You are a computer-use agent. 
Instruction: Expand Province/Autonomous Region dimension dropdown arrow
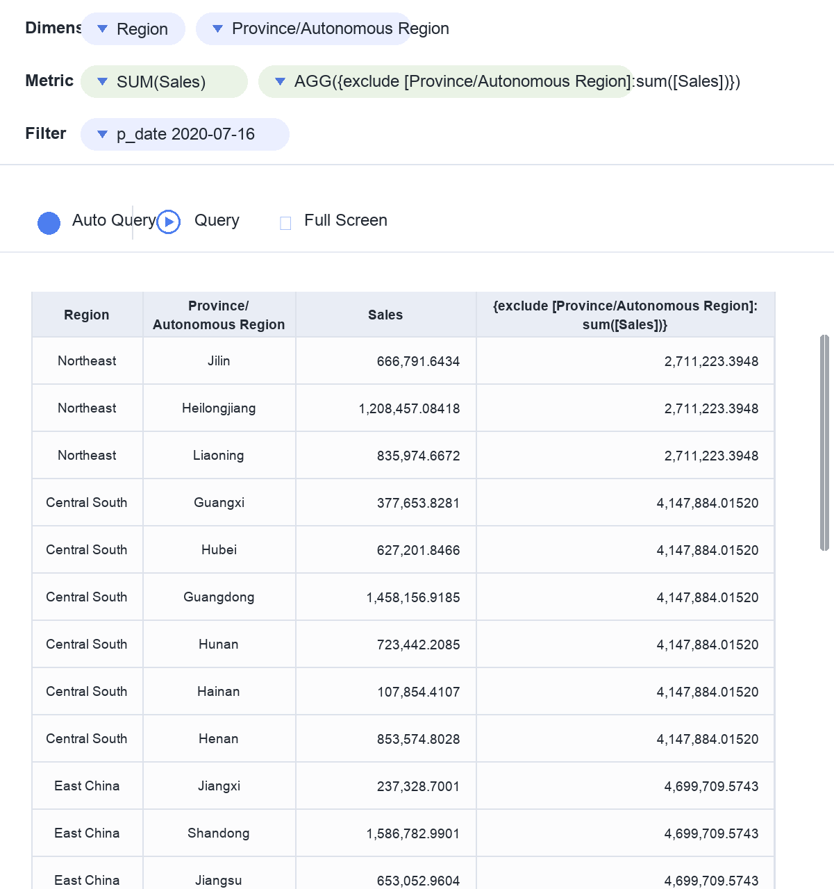(217, 29)
